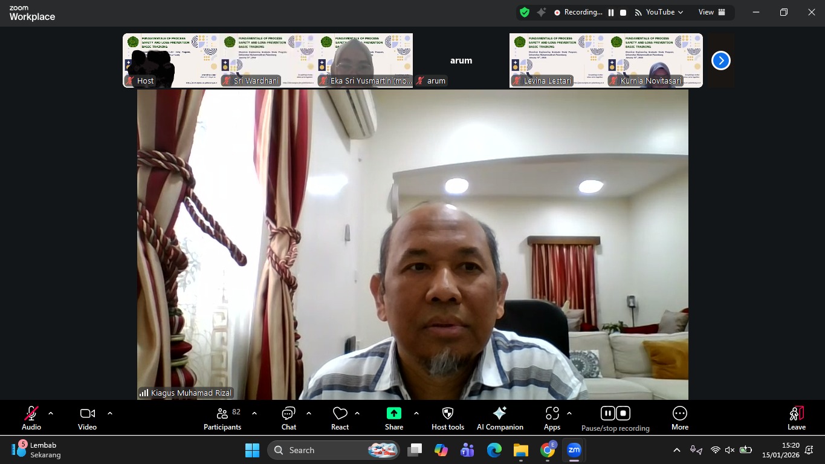Leave the meeting
Viewport: 825px width, 464px height.
pyautogui.click(x=796, y=417)
